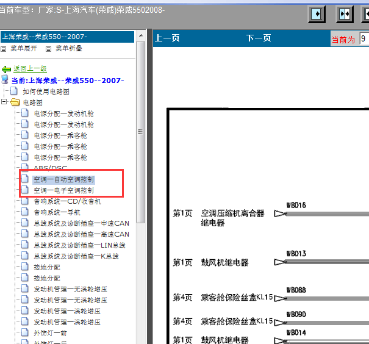369x344 pixels.
Task: Open 总线系统及诊断插座—高速CAN item
Action: 82,234
